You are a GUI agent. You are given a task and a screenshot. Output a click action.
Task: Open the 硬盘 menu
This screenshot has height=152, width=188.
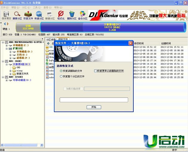15,7
